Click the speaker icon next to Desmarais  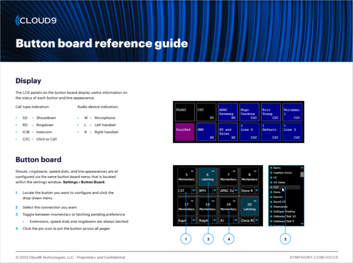[x=271, y=207]
